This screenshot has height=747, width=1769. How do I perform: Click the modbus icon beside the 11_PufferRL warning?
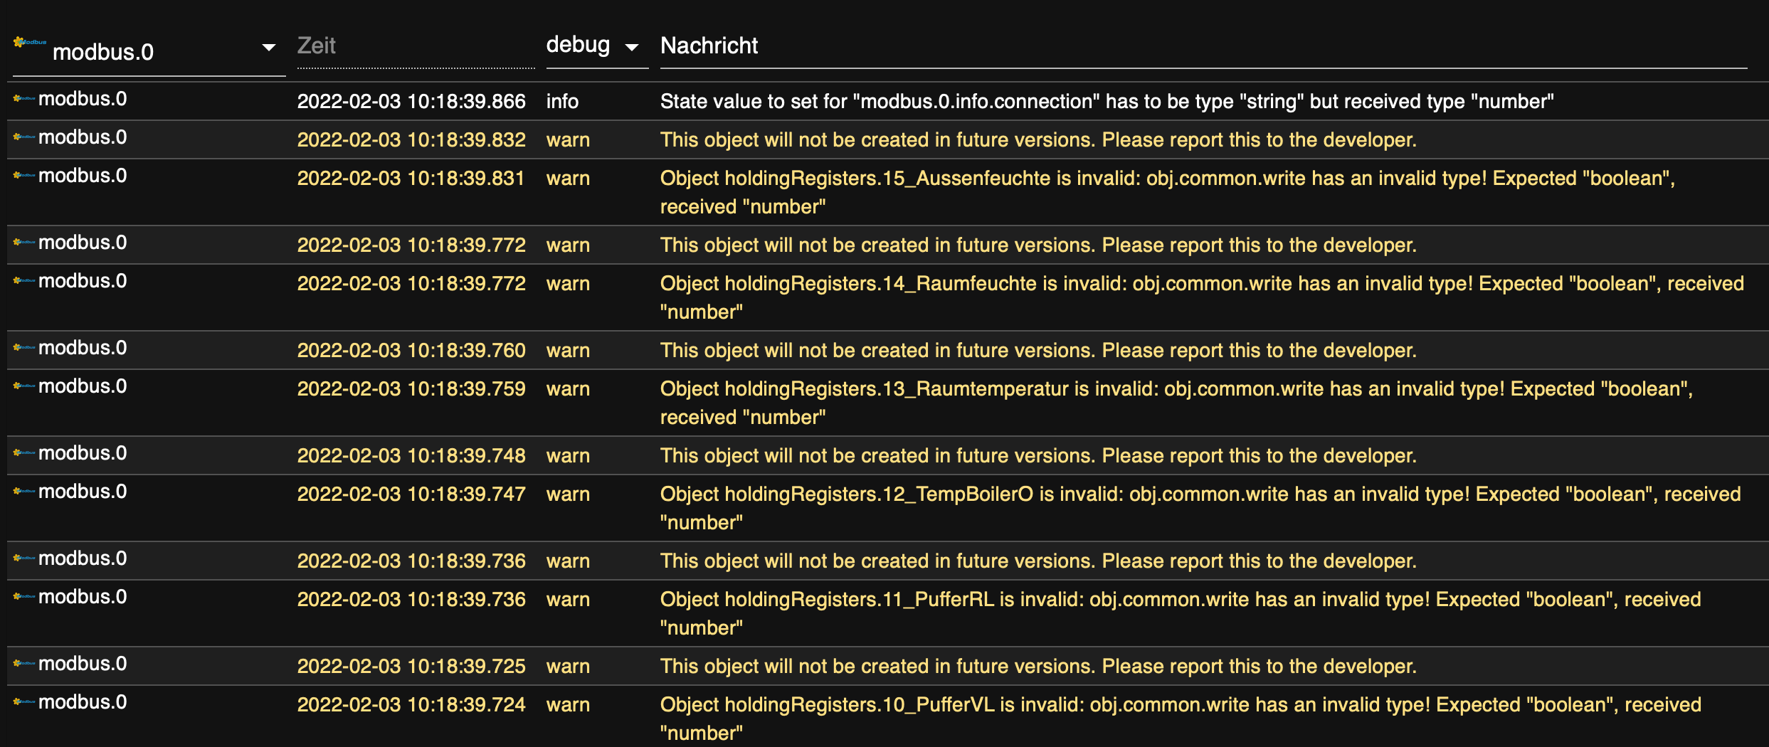(x=23, y=597)
